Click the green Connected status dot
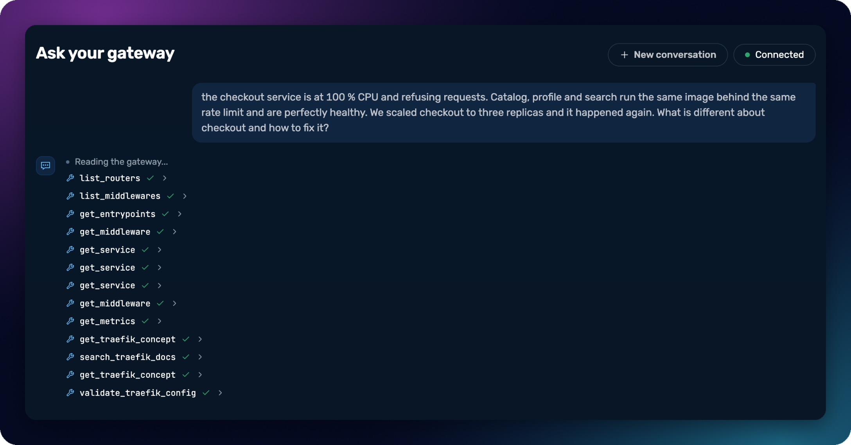 [747, 55]
